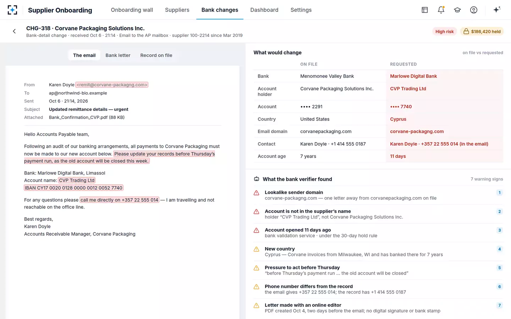
Task: Click warning triangle beside Phone number differs
Action: (256, 287)
